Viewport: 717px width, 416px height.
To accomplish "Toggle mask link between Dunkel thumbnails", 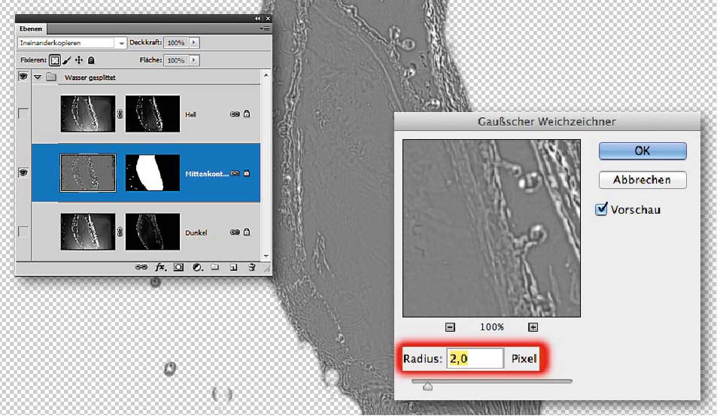I will (x=120, y=232).
